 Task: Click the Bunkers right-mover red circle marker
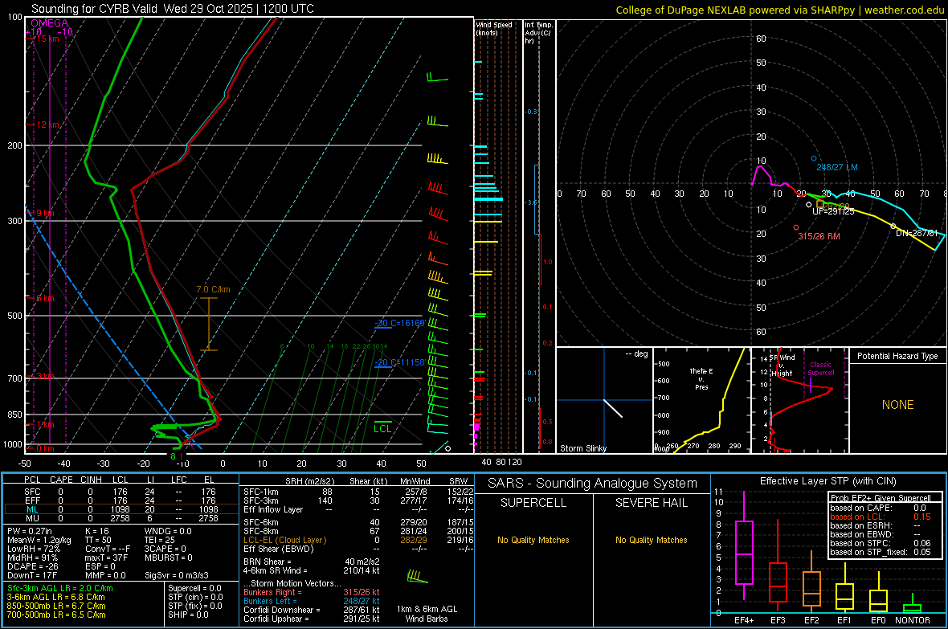[796, 227]
